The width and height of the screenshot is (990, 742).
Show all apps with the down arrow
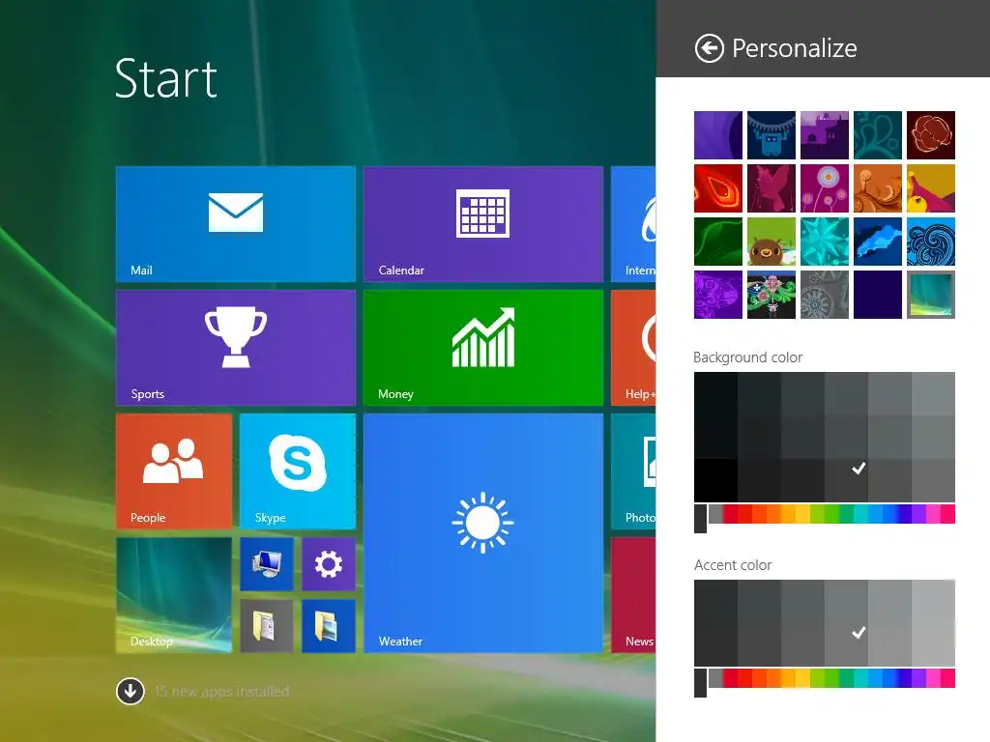point(131,691)
